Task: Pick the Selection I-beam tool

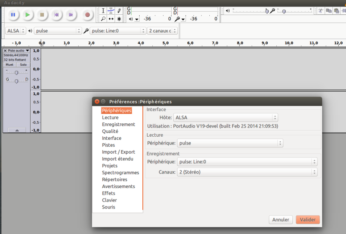Action: pyautogui.click(x=103, y=10)
